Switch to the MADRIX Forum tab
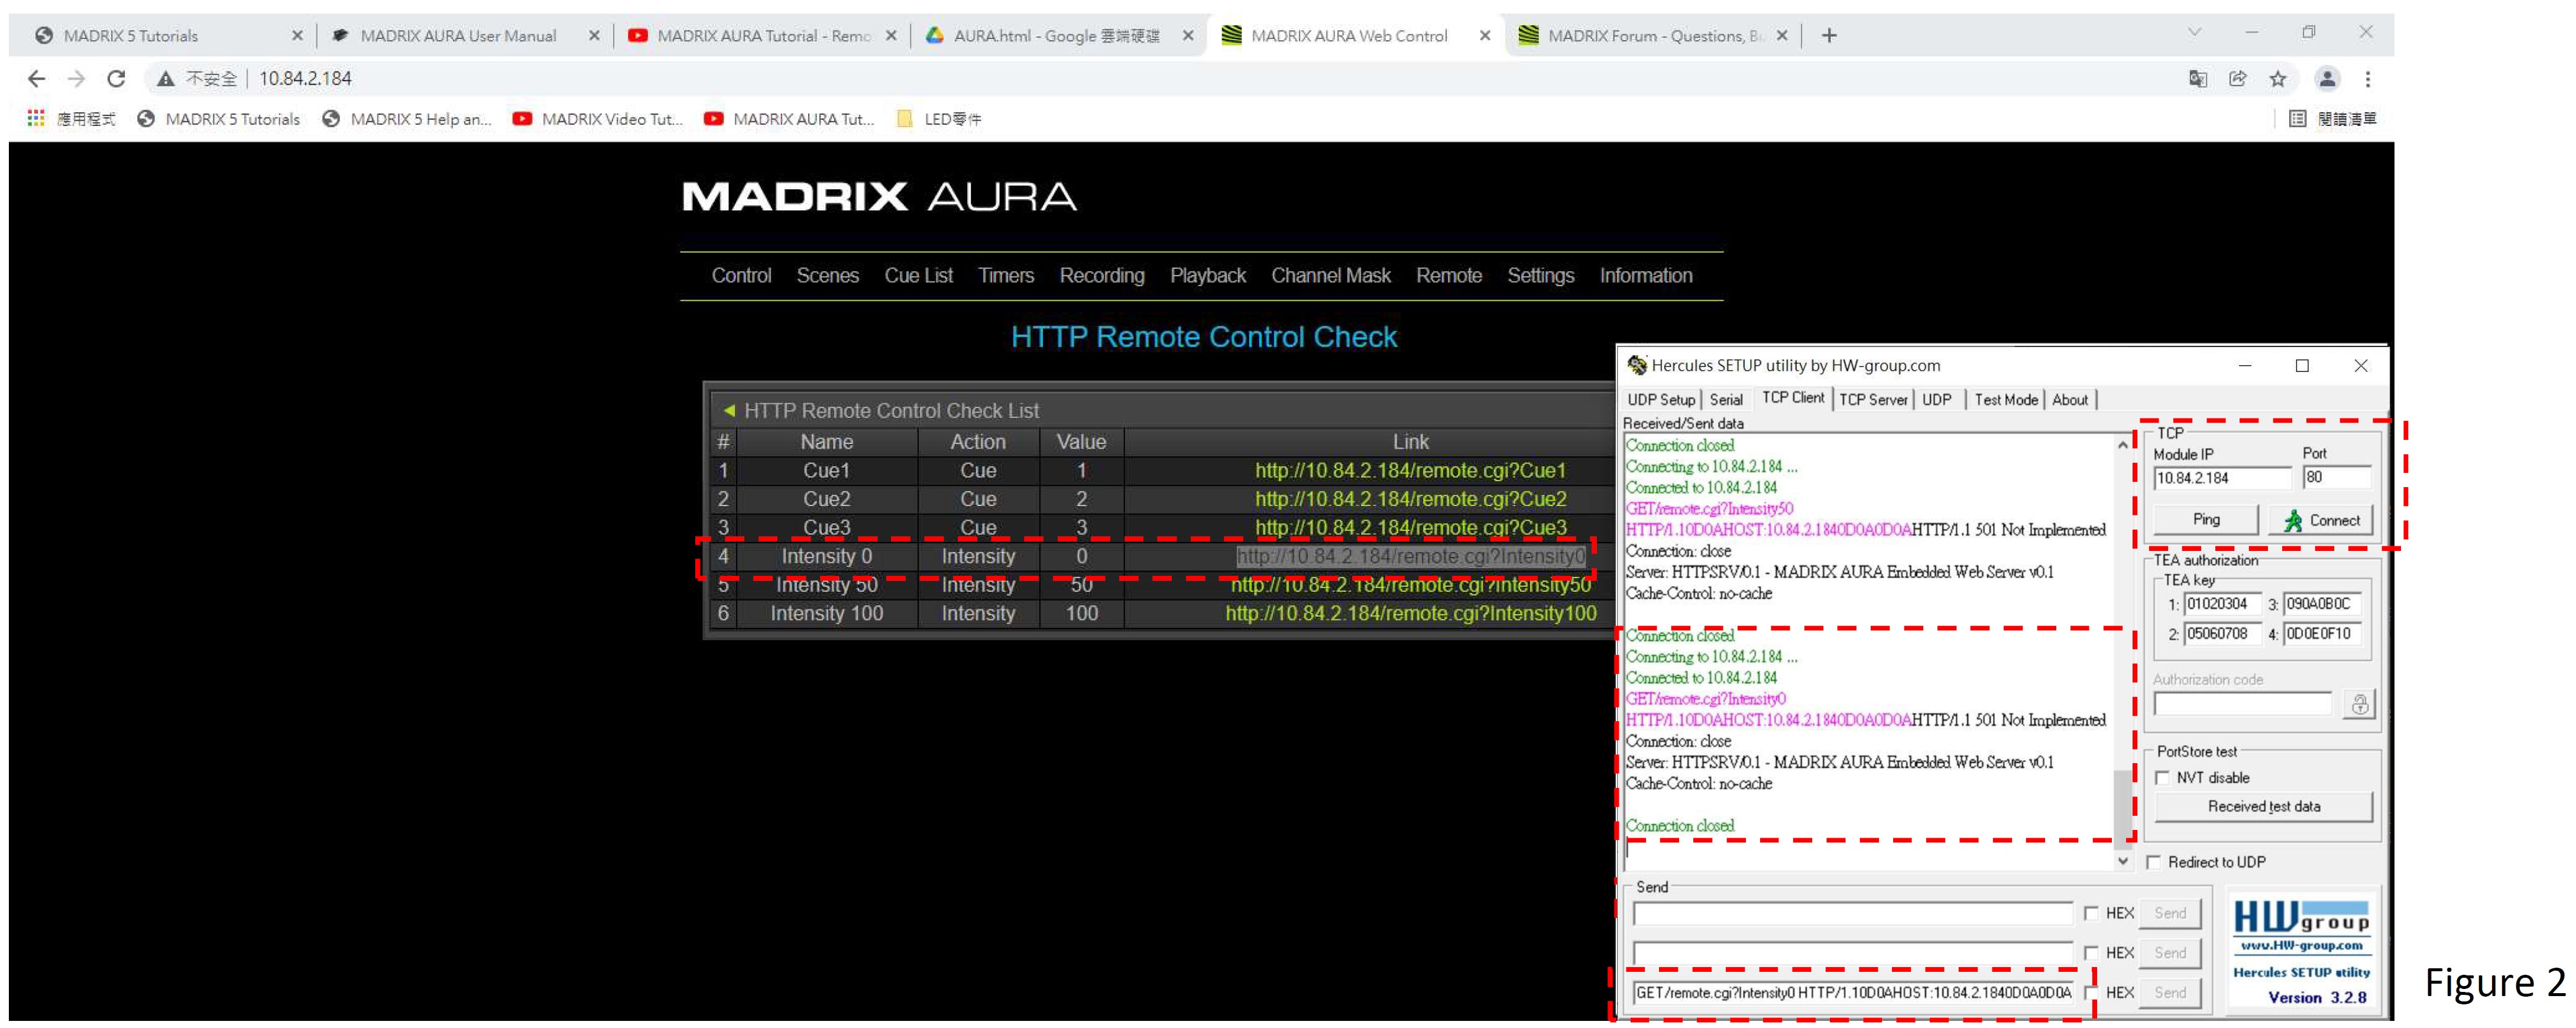The image size is (2576, 1028). 1655,36
